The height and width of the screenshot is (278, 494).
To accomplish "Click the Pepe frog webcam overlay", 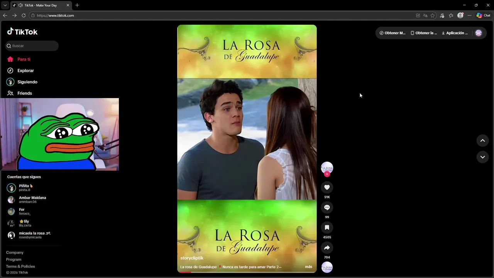I will coord(59,134).
